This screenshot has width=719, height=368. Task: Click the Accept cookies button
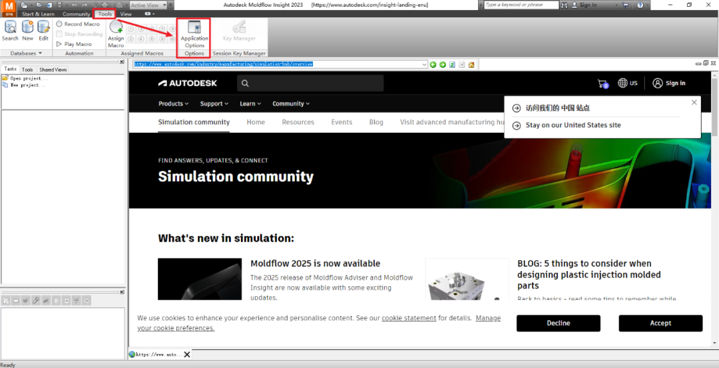660,323
